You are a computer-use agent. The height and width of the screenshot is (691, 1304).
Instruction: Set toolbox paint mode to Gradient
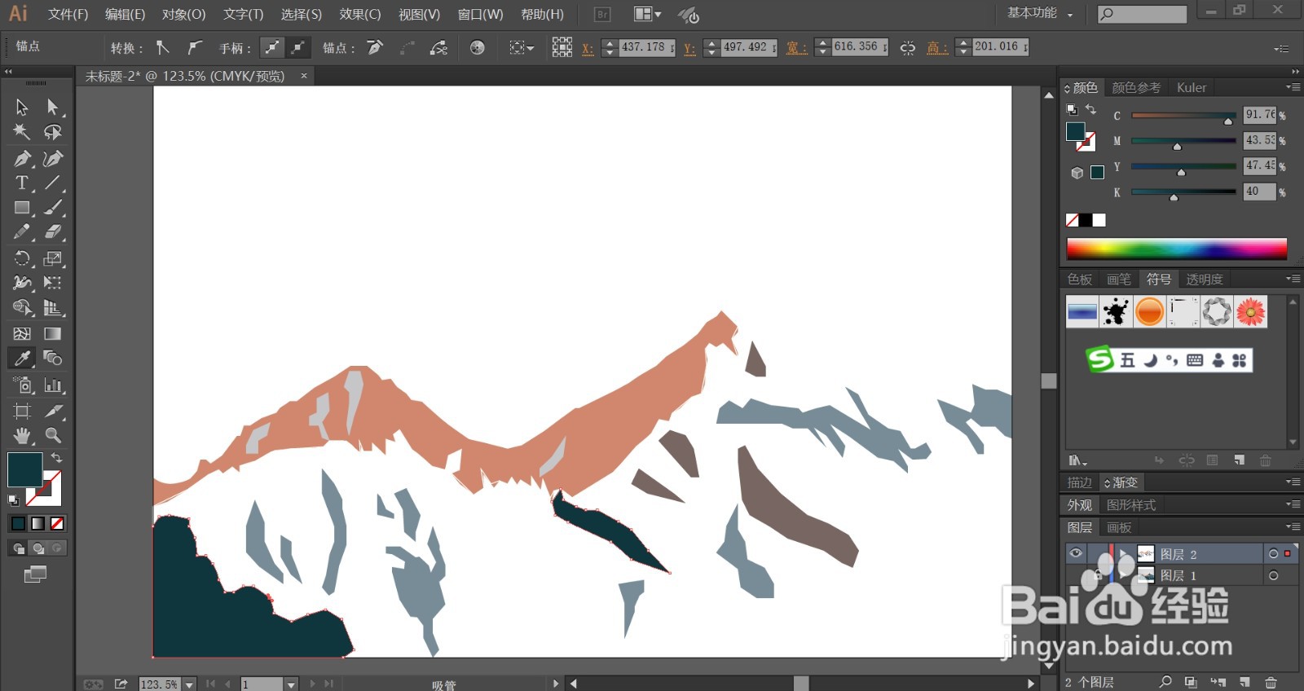click(x=37, y=523)
